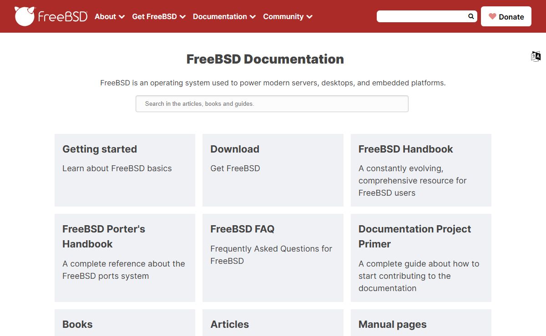Expand the Community menu chevron

click(x=309, y=17)
